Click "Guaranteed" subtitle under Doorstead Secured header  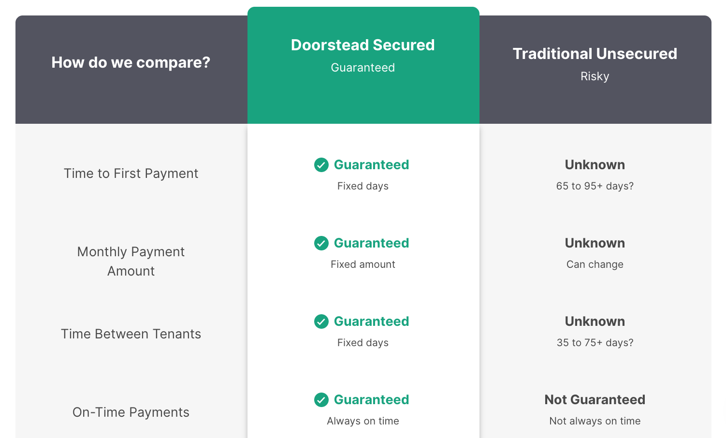tap(363, 68)
